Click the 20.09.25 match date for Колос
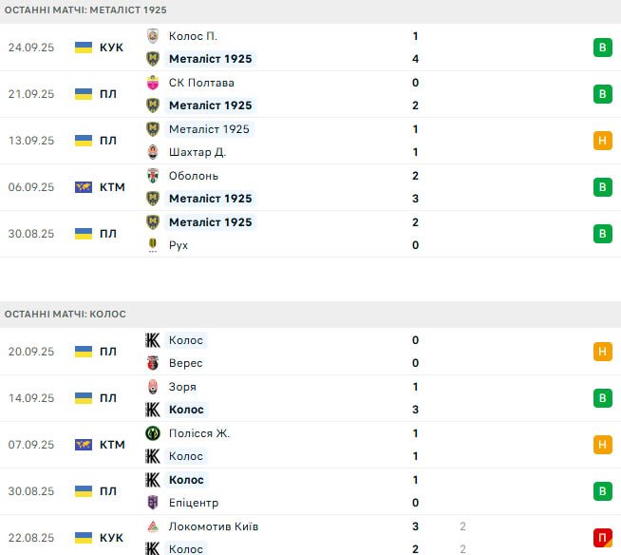The image size is (621, 555). click(x=33, y=352)
